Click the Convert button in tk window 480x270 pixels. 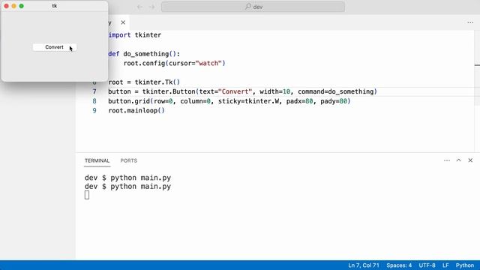tap(55, 47)
